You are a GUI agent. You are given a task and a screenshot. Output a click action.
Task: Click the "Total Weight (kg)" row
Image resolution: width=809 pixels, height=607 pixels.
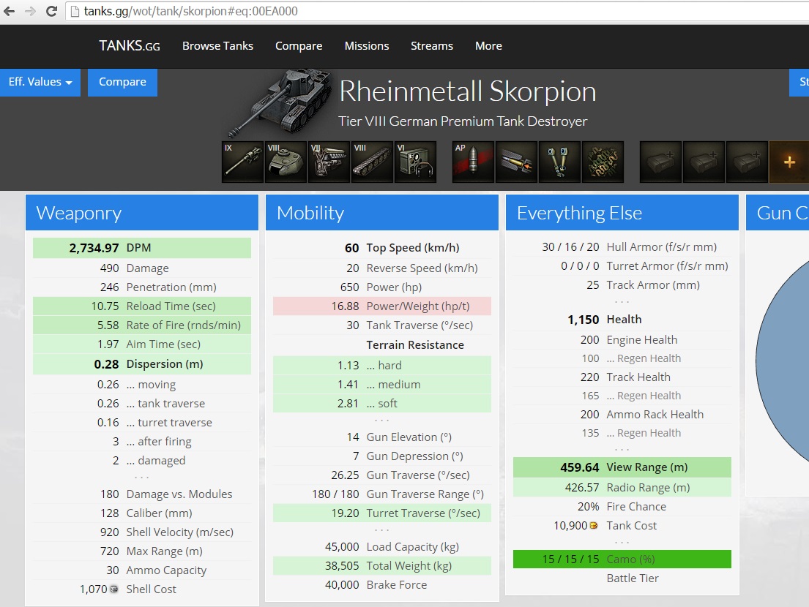coord(382,566)
